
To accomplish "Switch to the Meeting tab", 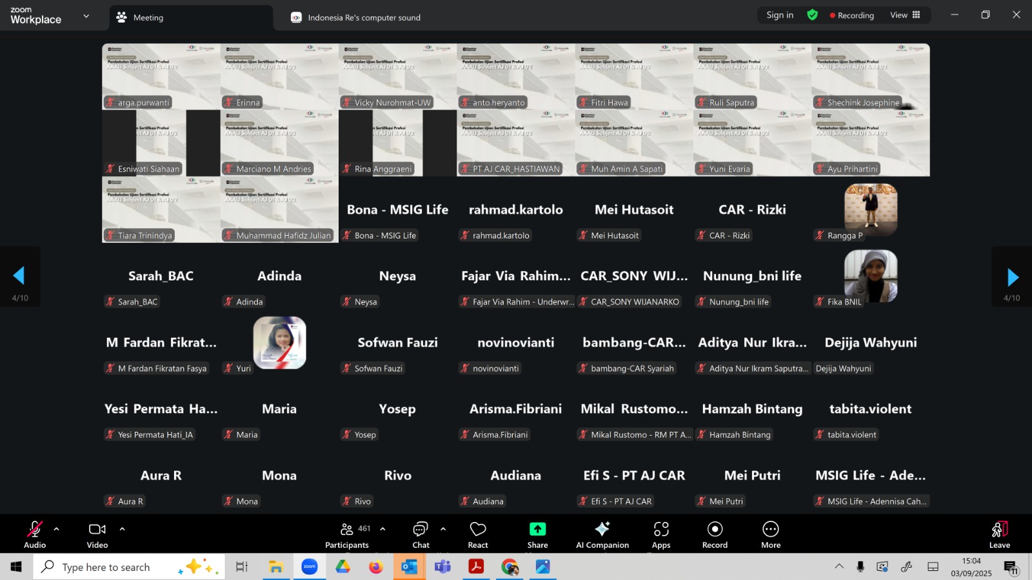I will (x=148, y=18).
